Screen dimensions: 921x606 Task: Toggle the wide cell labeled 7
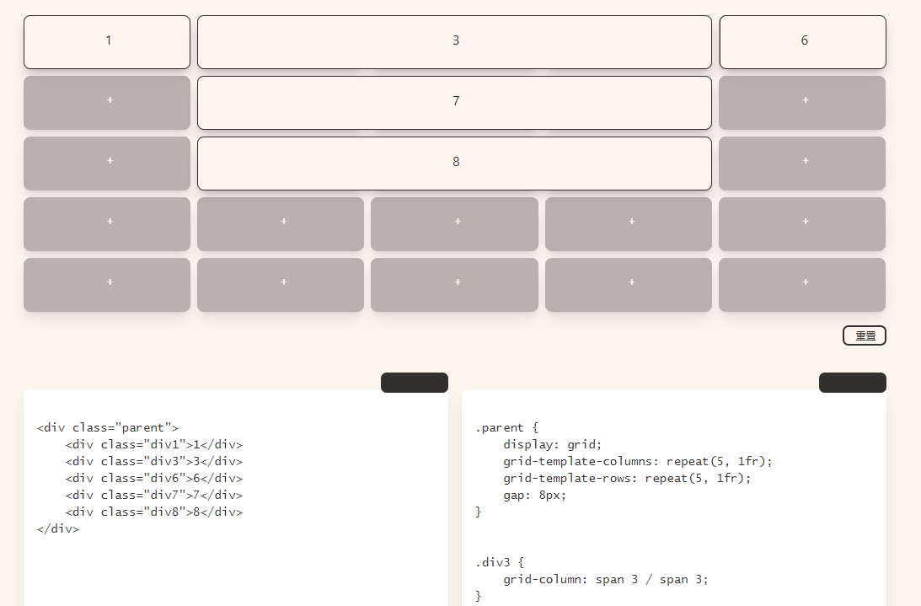454,100
